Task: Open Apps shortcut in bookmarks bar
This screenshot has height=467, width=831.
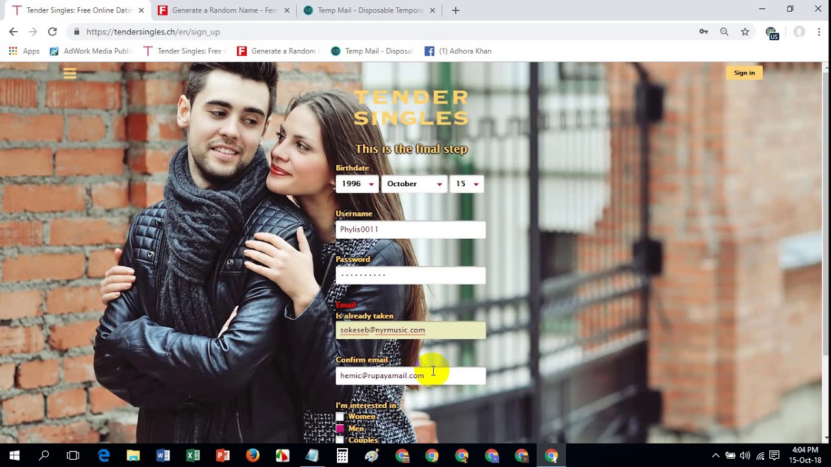Action: 24,51
